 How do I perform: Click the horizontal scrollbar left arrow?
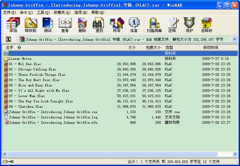[4, 154]
